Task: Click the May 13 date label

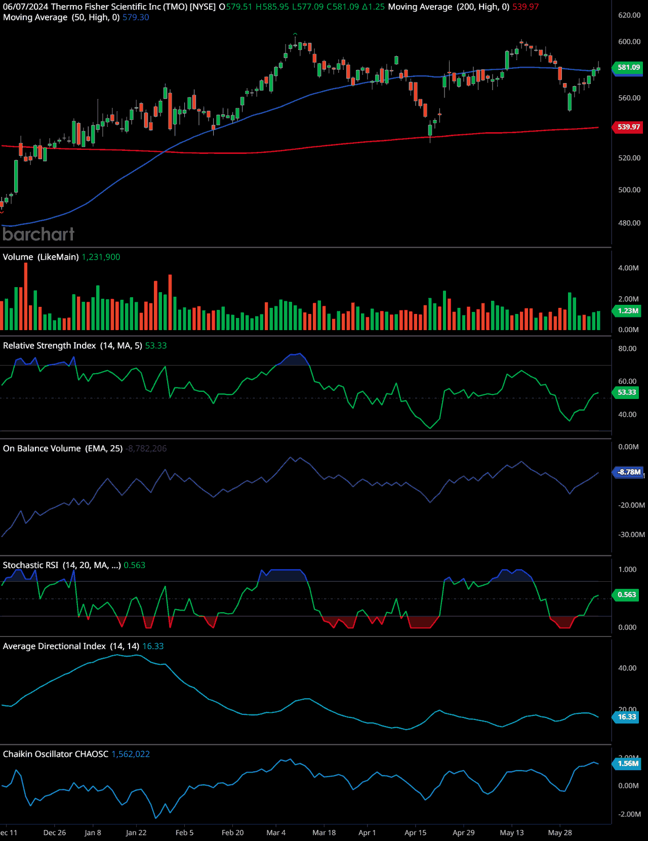Action: click(512, 833)
